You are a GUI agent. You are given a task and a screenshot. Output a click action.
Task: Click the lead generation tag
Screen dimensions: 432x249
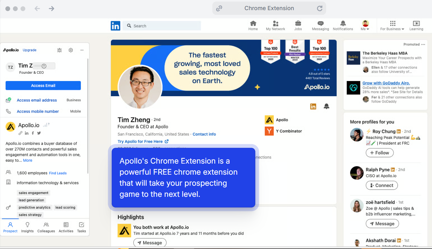point(31,200)
